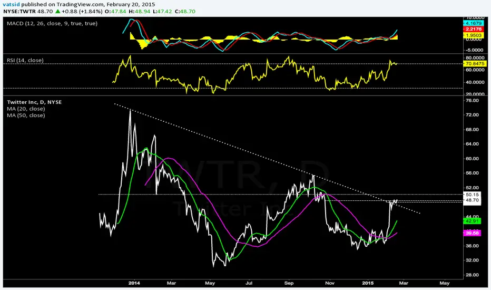Click the C:48.70 close value

[185, 11]
